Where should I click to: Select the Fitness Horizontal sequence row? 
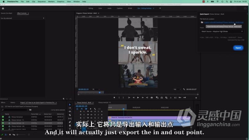(33, 117)
